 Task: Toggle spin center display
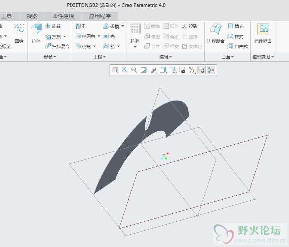(x=211, y=70)
